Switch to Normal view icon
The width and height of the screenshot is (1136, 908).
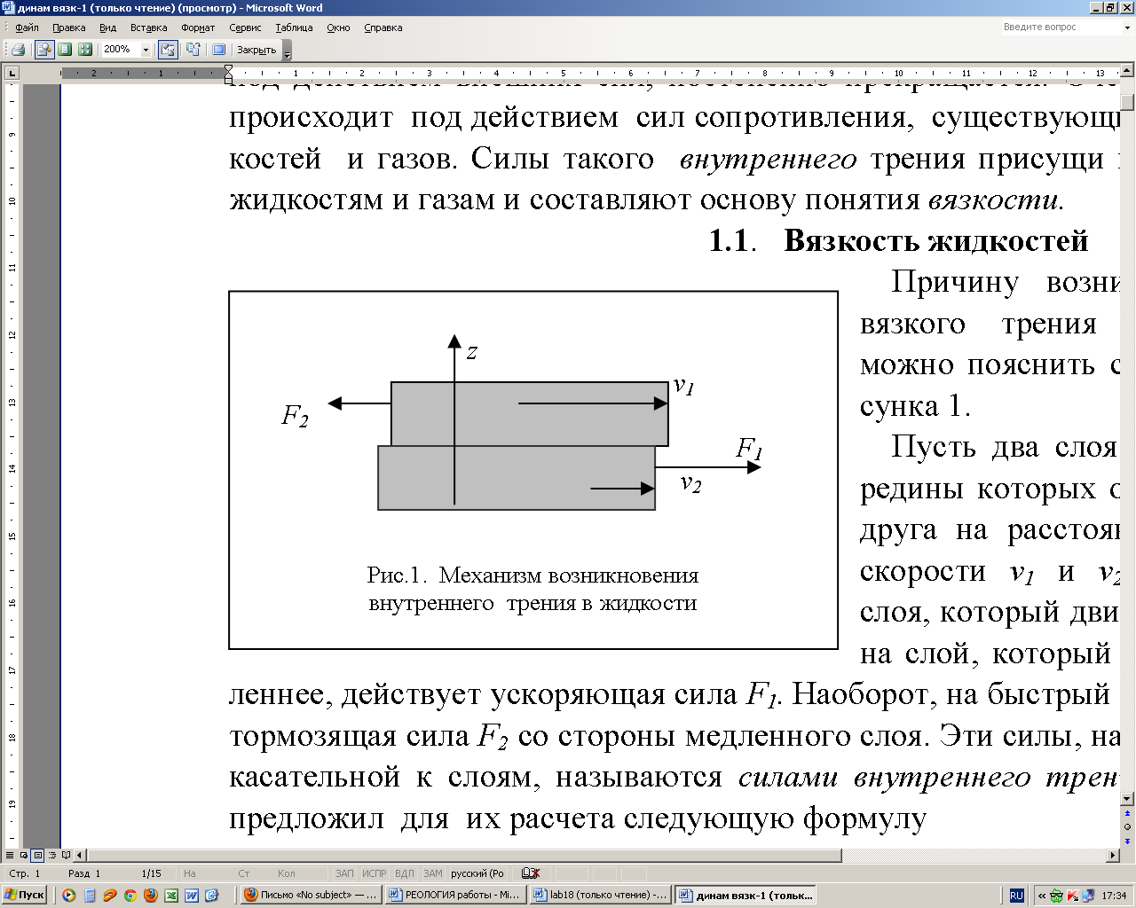point(9,856)
